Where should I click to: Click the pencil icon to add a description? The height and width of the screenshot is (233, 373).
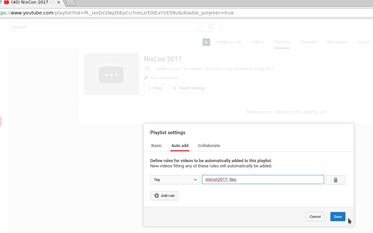(146, 78)
